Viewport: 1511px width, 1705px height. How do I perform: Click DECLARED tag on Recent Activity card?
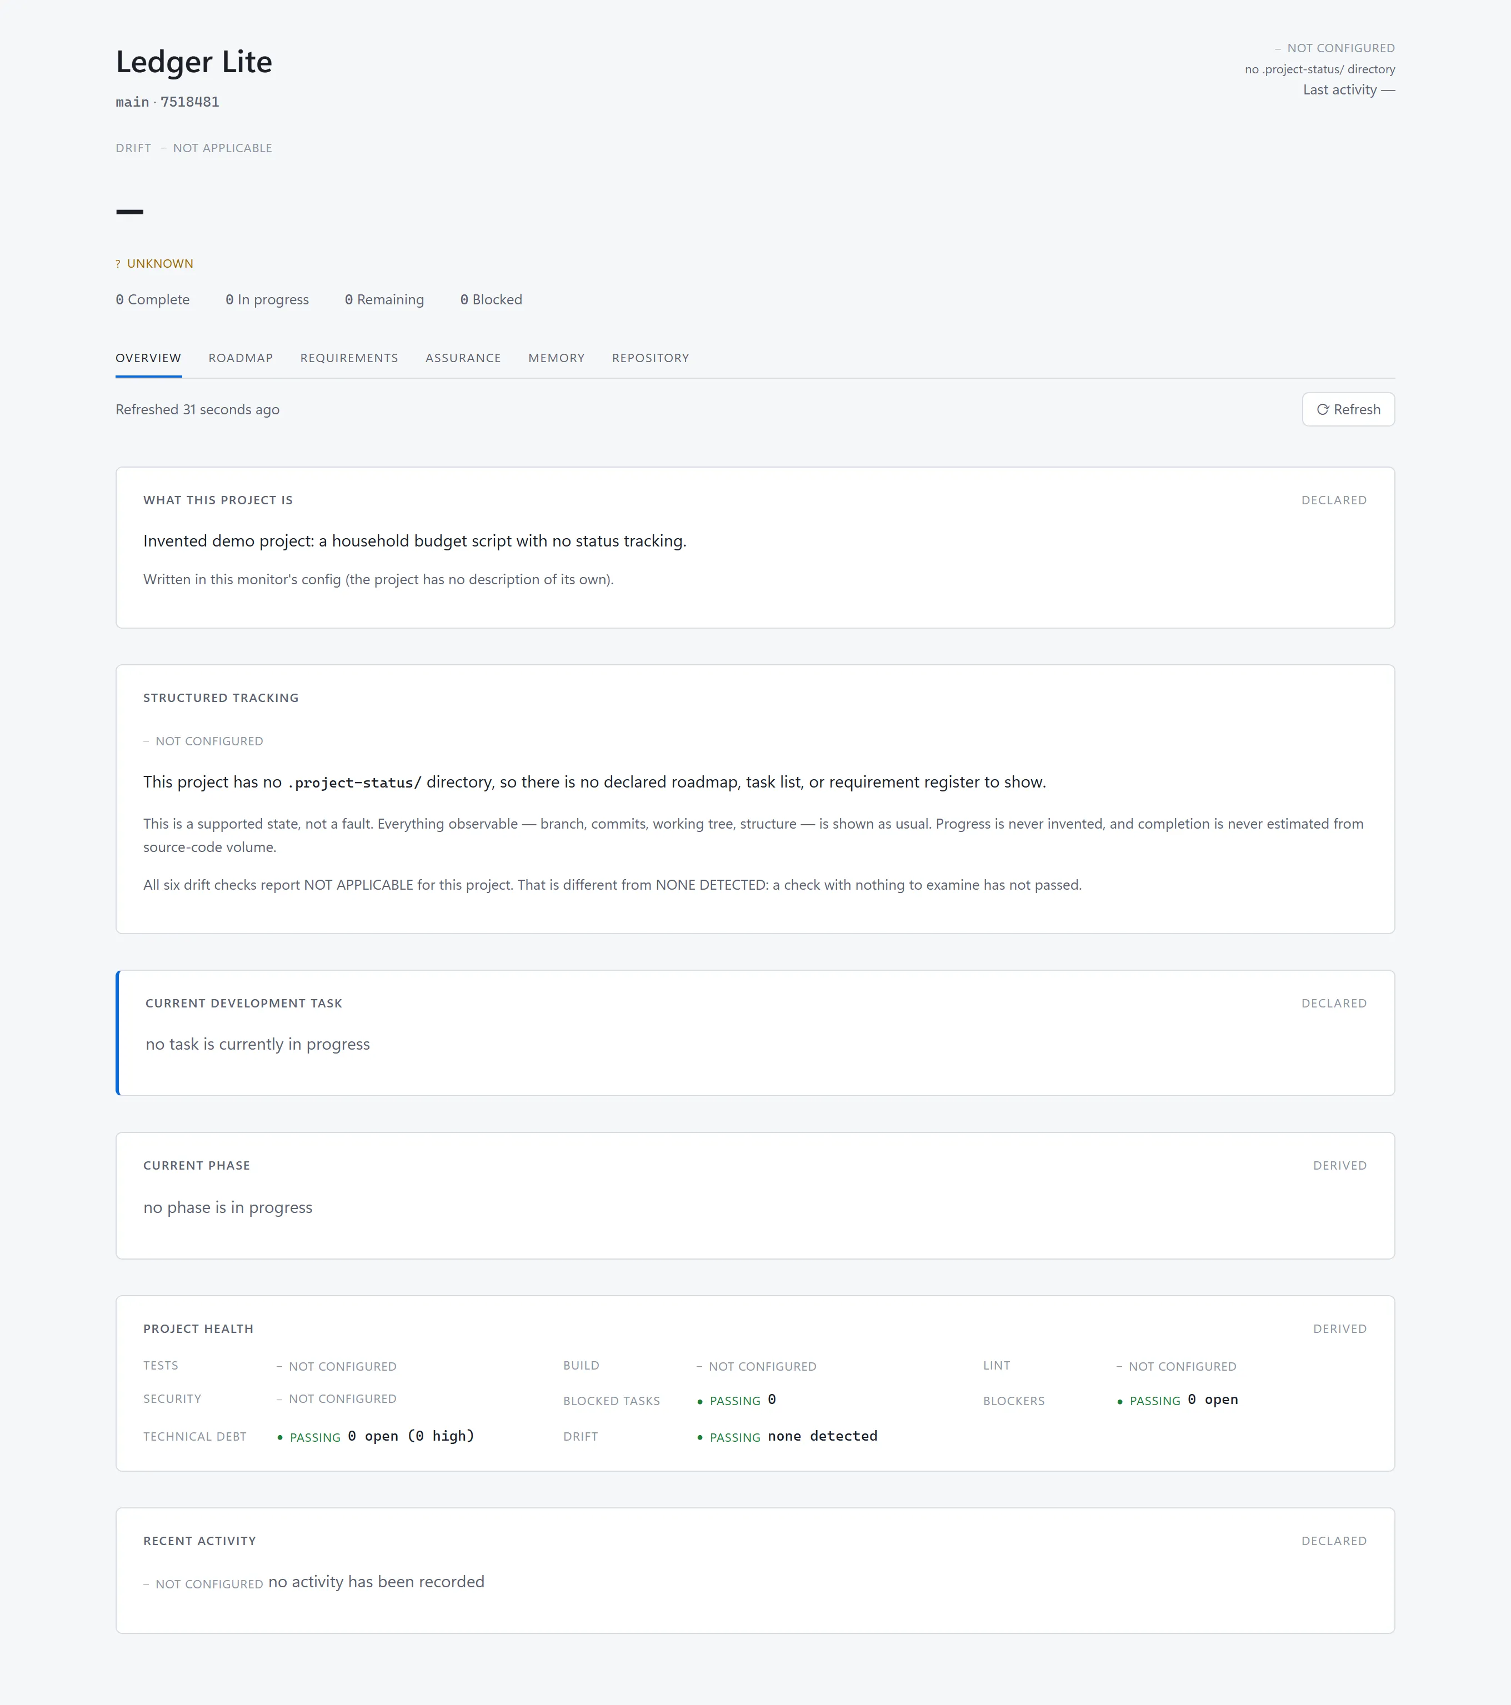(1334, 1541)
